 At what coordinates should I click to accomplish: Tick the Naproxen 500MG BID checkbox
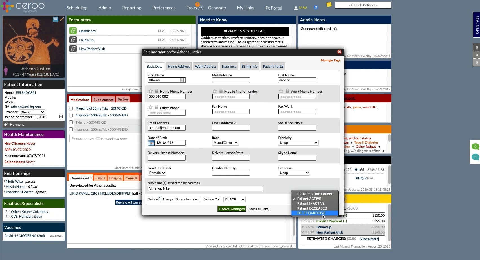71,115
